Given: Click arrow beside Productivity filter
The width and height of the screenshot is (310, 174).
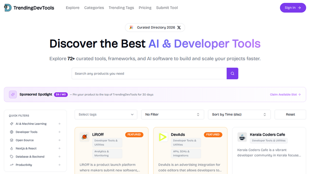Looking at the screenshot, I should point(59,165).
